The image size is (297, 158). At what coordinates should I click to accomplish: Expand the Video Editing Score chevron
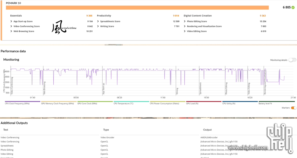[185, 31]
